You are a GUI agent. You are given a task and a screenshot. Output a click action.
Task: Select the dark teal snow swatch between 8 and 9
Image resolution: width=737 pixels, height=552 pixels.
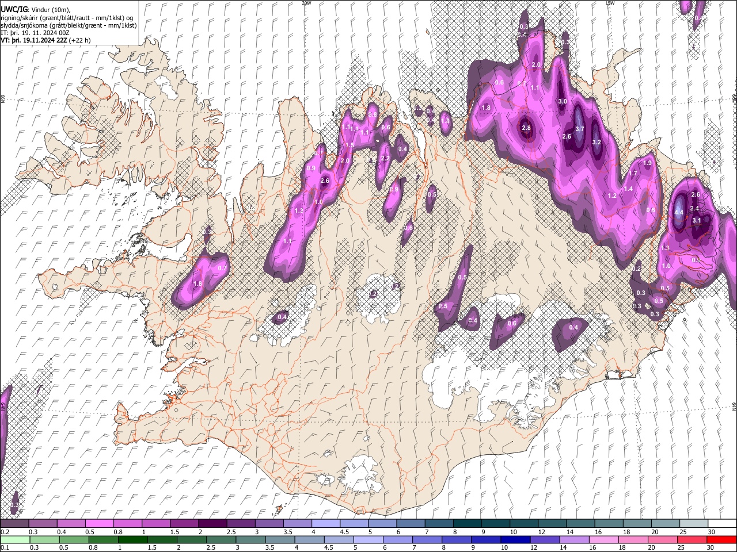(466, 523)
